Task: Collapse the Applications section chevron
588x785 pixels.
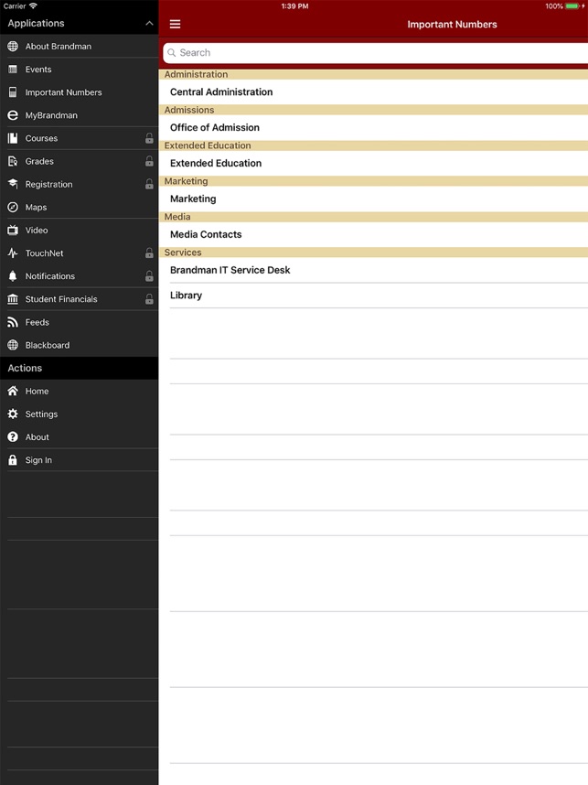Action: [x=149, y=24]
